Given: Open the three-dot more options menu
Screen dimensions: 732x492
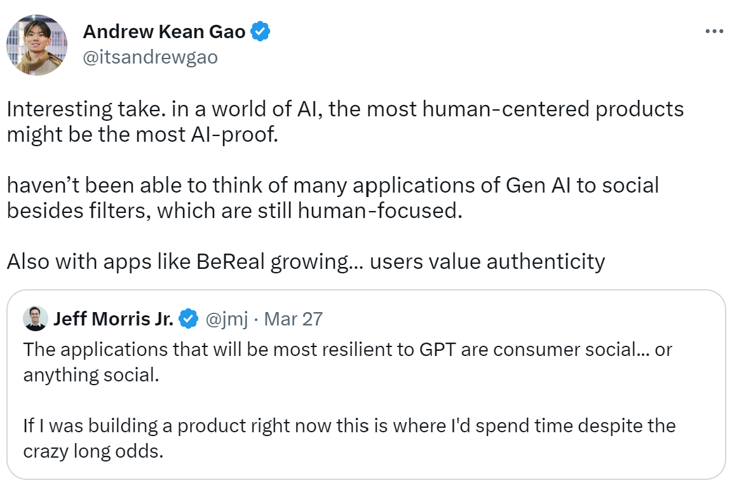Looking at the screenshot, I should click(714, 31).
